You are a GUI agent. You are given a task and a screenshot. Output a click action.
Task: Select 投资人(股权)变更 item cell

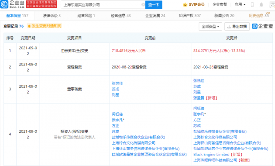tap(74, 131)
